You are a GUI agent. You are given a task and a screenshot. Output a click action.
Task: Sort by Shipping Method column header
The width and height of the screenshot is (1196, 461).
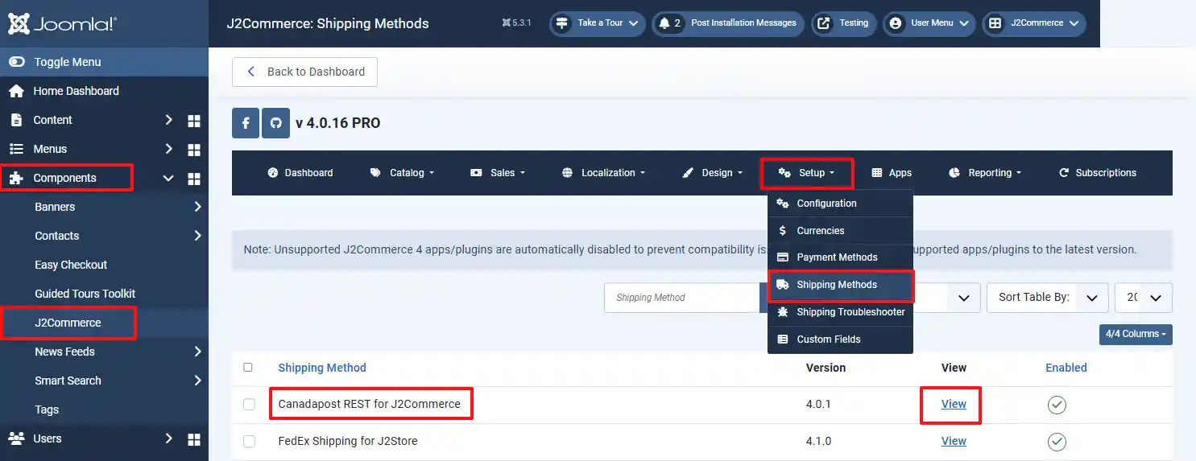pos(322,368)
